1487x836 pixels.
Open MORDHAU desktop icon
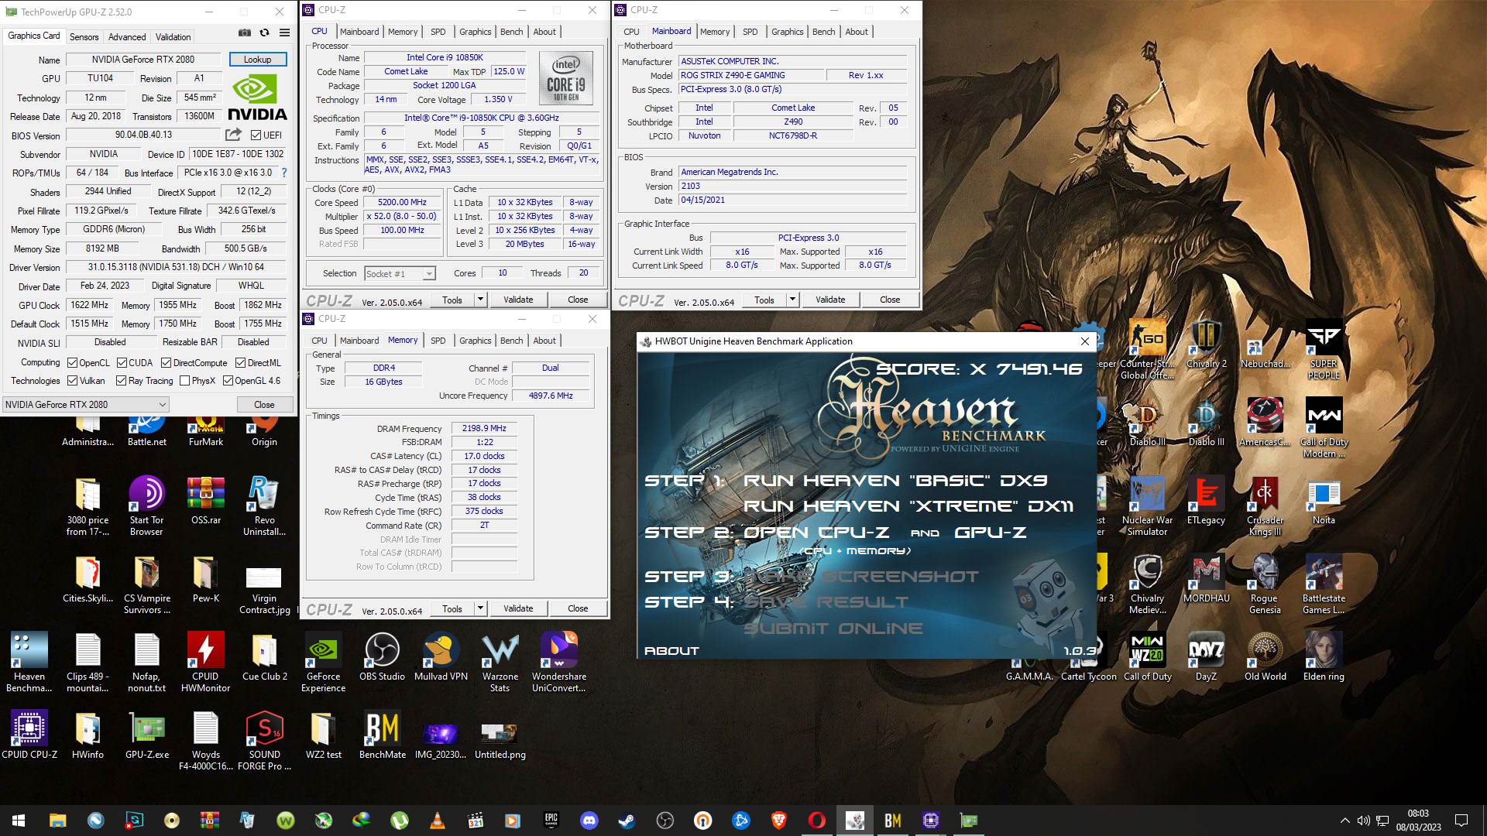click(x=1206, y=578)
